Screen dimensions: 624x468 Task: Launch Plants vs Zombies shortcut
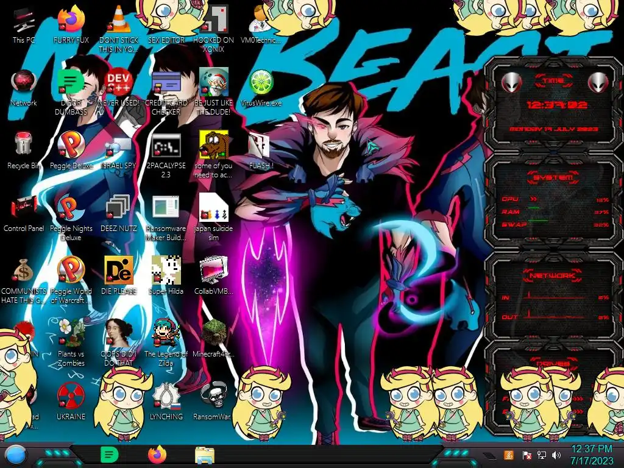point(71,333)
